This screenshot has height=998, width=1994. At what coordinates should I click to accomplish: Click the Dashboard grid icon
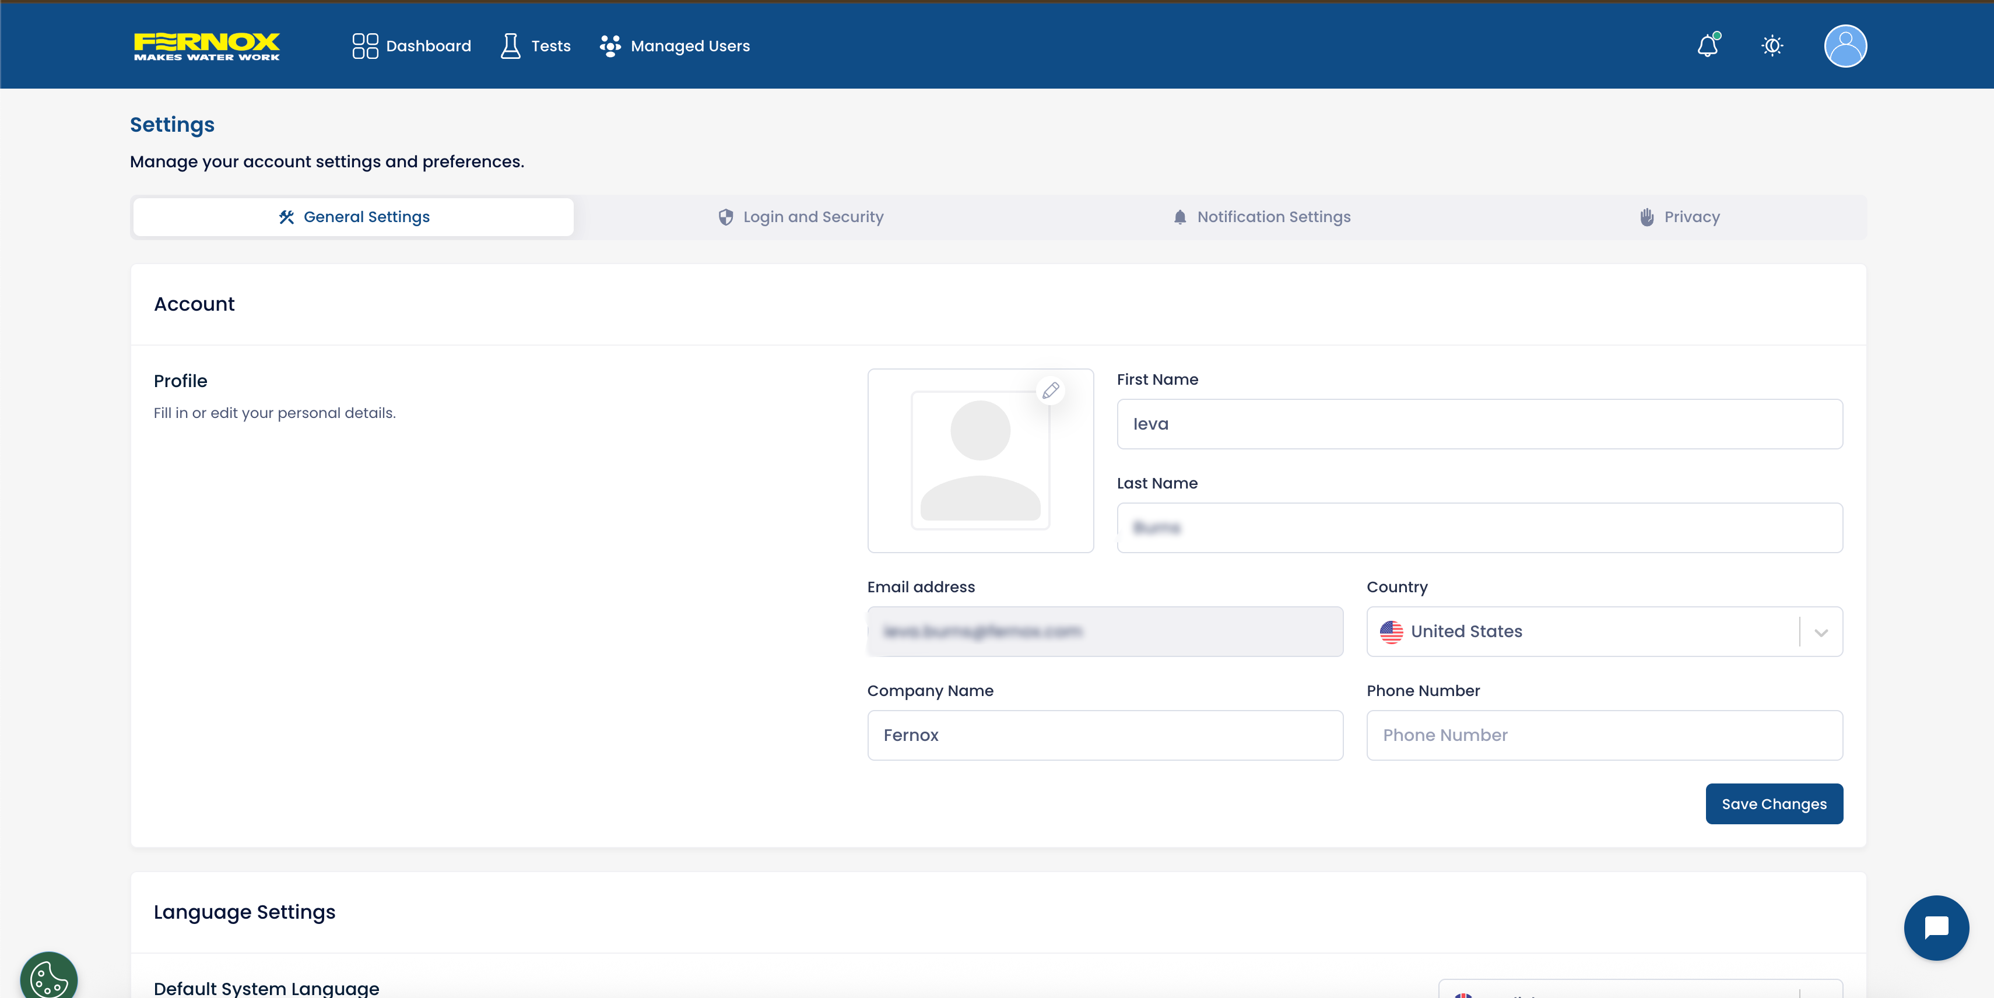tap(364, 45)
